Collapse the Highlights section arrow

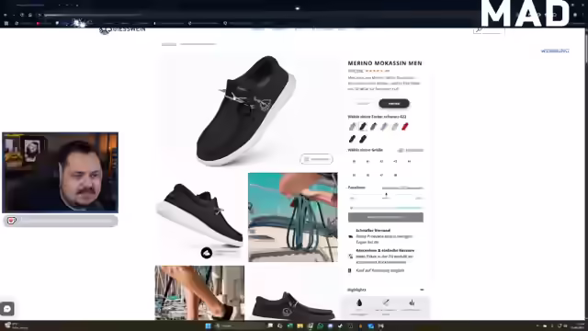(x=422, y=290)
